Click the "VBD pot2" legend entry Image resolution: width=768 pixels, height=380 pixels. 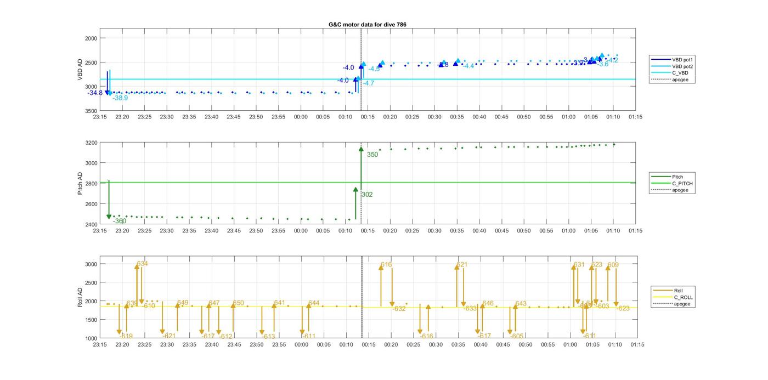(684, 66)
